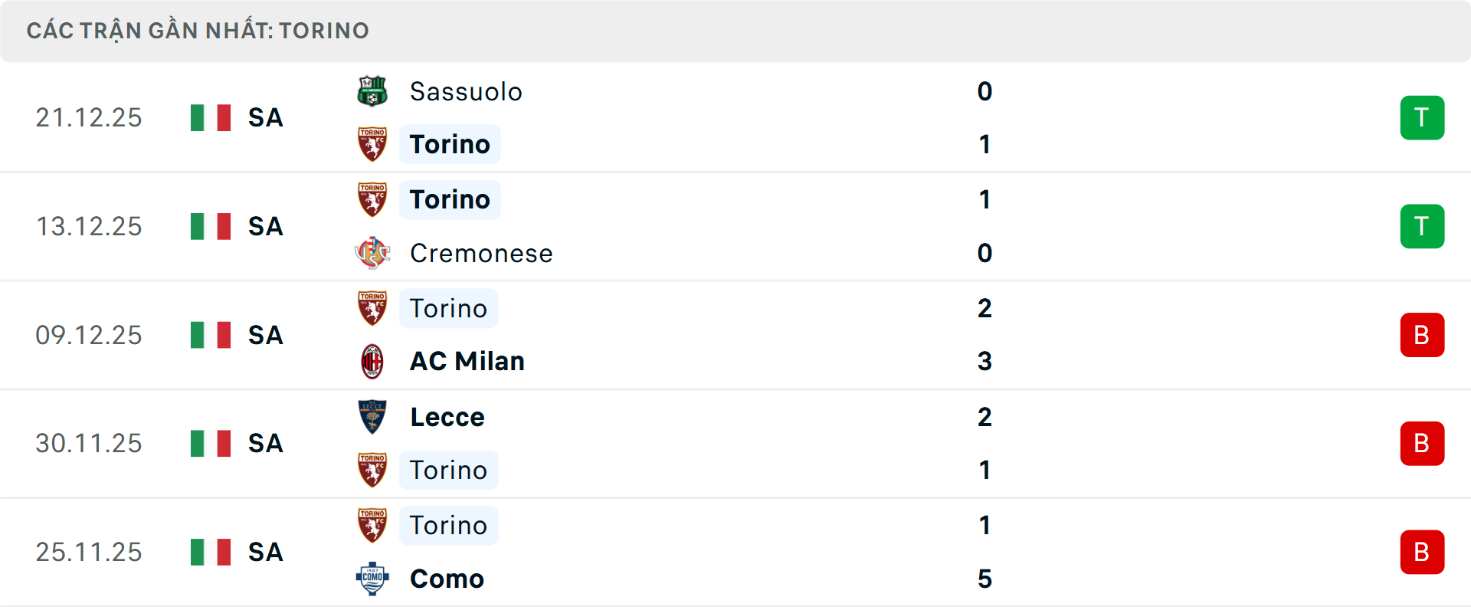Open the AC Milan team link
Screen dimensions: 1471x607
pos(467,362)
